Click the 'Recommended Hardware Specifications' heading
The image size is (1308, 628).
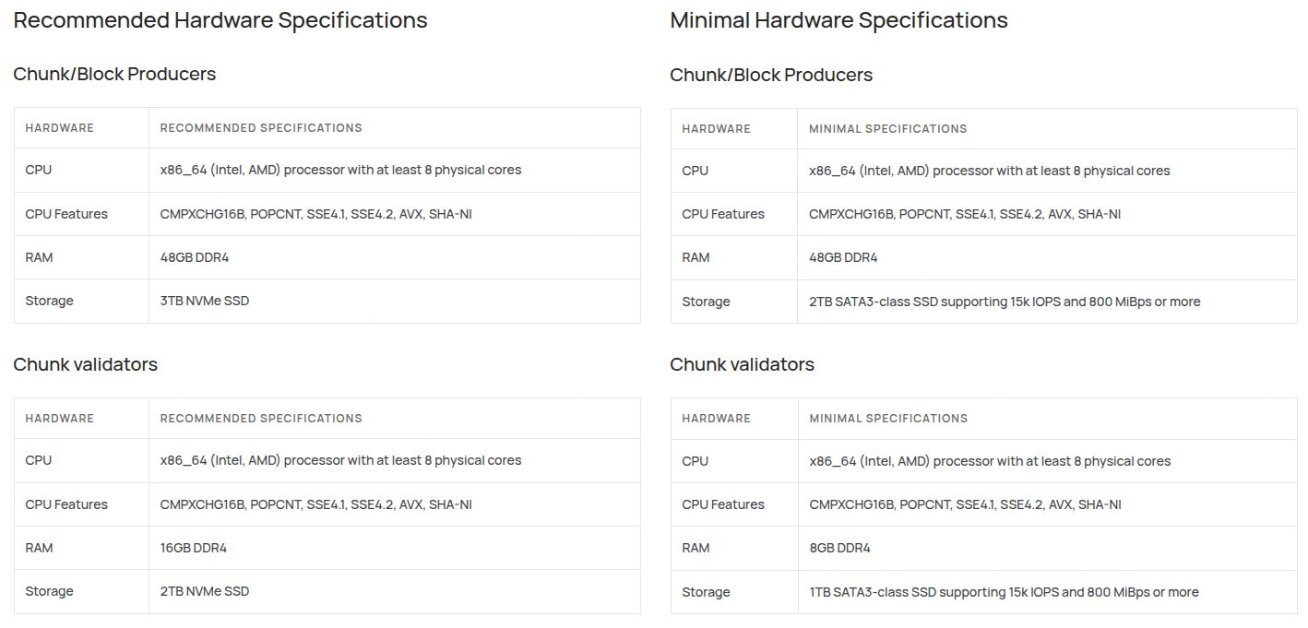[x=220, y=20]
